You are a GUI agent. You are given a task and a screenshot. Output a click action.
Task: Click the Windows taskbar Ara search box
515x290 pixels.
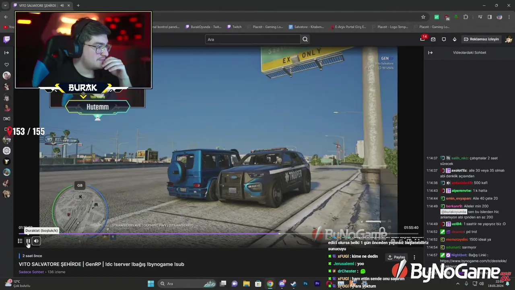tap(187, 284)
